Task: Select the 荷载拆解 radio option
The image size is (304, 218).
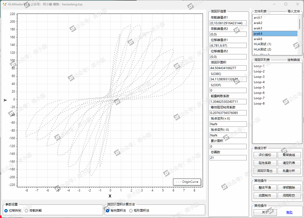Action: [26, 211]
